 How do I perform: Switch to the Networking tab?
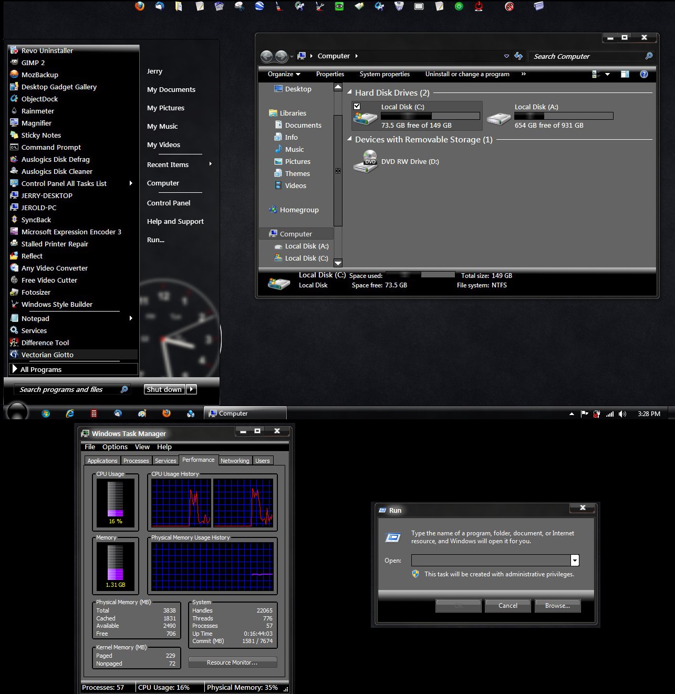click(x=235, y=461)
